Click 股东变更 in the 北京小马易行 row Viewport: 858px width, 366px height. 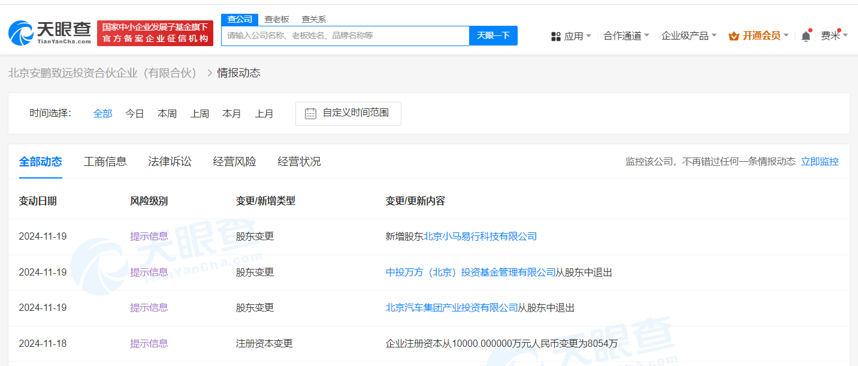(x=255, y=237)
